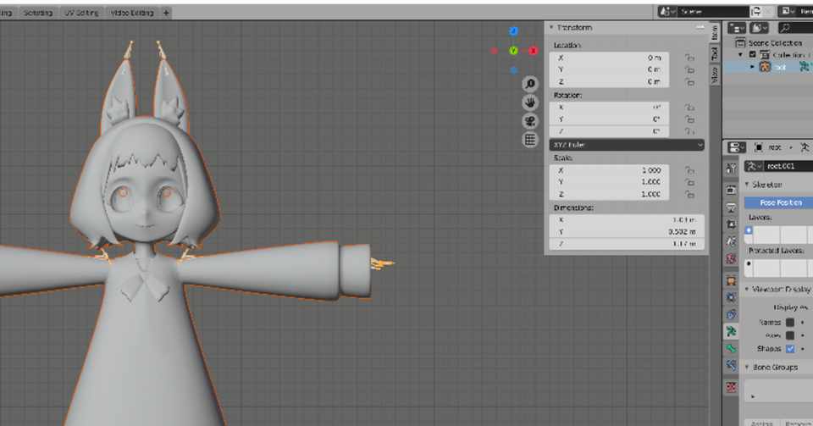Click the Pose Position button

779,202
